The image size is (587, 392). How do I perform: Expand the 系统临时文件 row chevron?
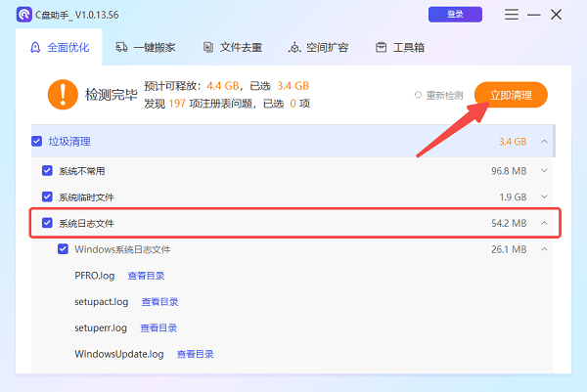coord(544,196)
